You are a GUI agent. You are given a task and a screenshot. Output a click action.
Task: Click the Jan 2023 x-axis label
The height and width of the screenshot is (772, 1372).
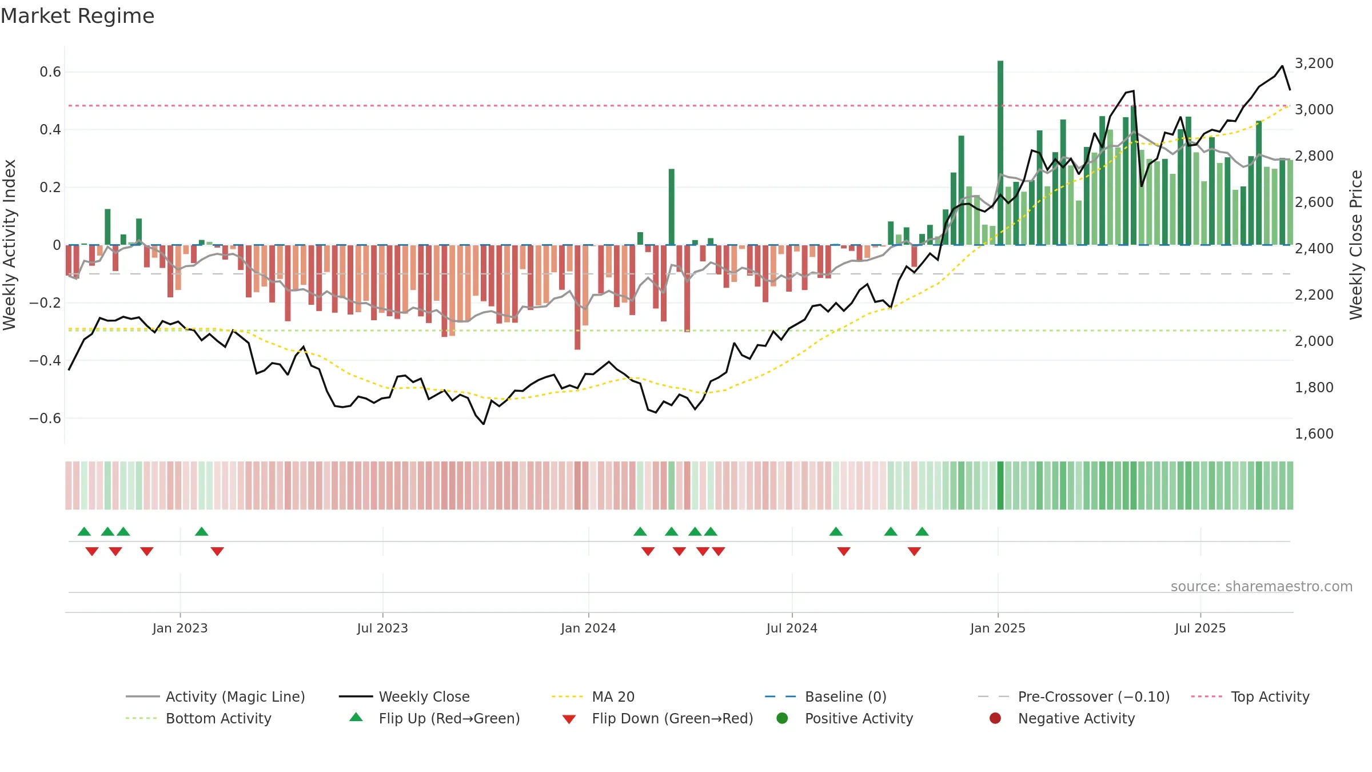point(180,628)
